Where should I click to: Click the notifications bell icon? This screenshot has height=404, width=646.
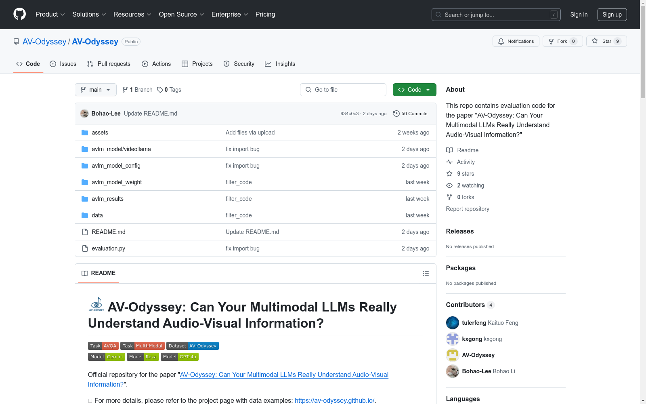[501, 41]
